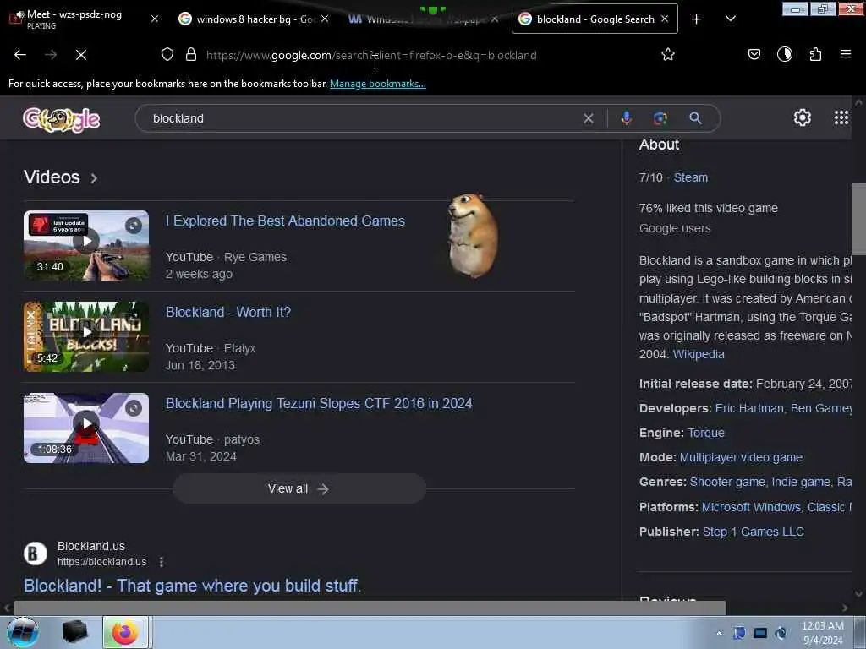Open the Wikipedia source link

[698, 354]
